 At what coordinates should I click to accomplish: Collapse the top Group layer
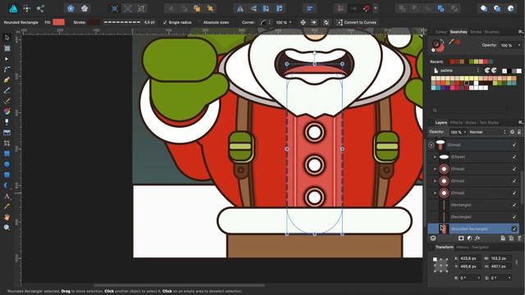[x=431, y=145]
